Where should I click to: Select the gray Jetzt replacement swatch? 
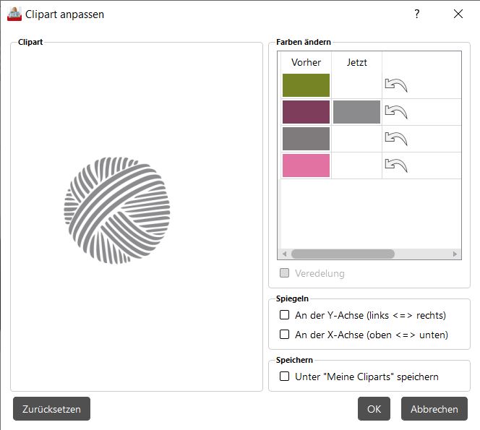356,112
